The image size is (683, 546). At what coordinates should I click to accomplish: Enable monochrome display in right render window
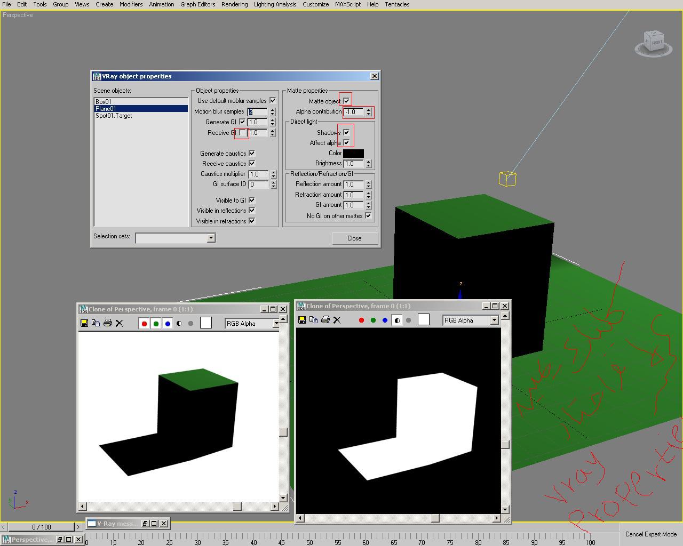(408, 320)
